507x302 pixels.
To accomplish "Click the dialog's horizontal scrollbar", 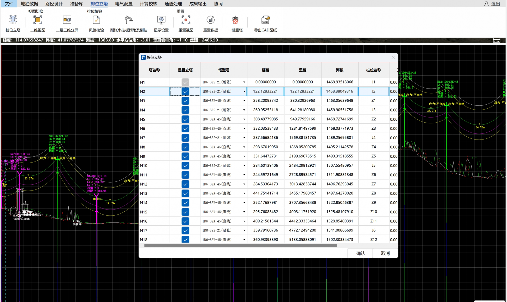I will tap(240, 245).
